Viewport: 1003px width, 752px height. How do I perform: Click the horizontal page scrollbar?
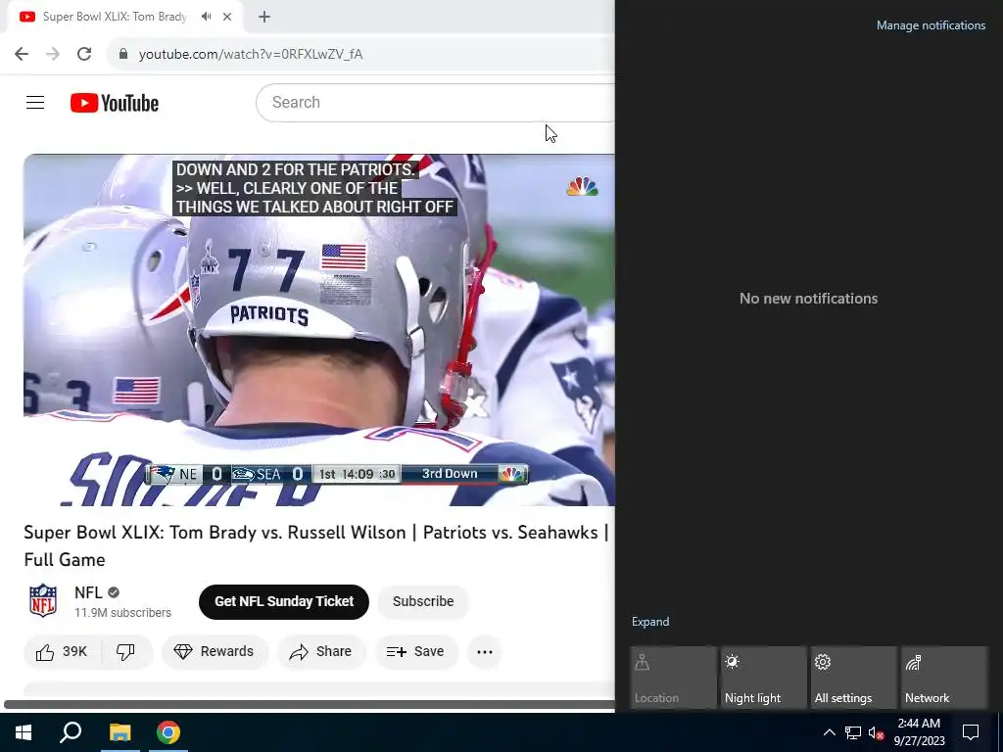310,704
